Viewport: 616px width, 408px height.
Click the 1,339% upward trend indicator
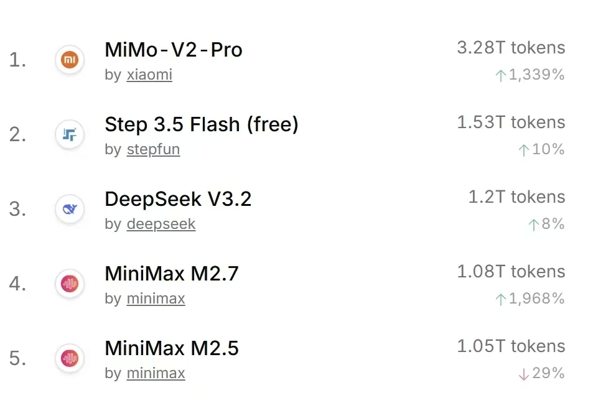(x=530, y=75)
